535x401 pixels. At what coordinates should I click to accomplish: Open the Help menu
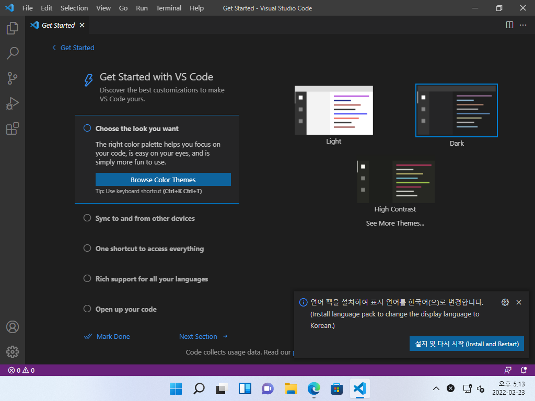pos(196,8)
